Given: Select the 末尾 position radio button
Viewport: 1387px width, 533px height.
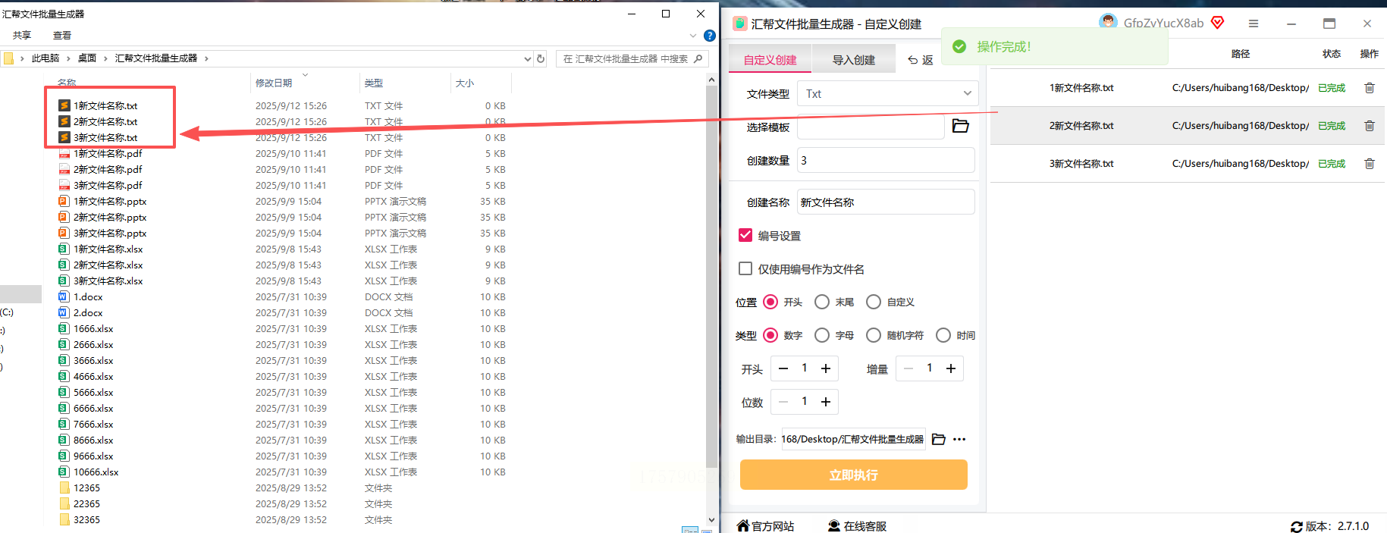Looking at the screenshot, I should [822, 302].
